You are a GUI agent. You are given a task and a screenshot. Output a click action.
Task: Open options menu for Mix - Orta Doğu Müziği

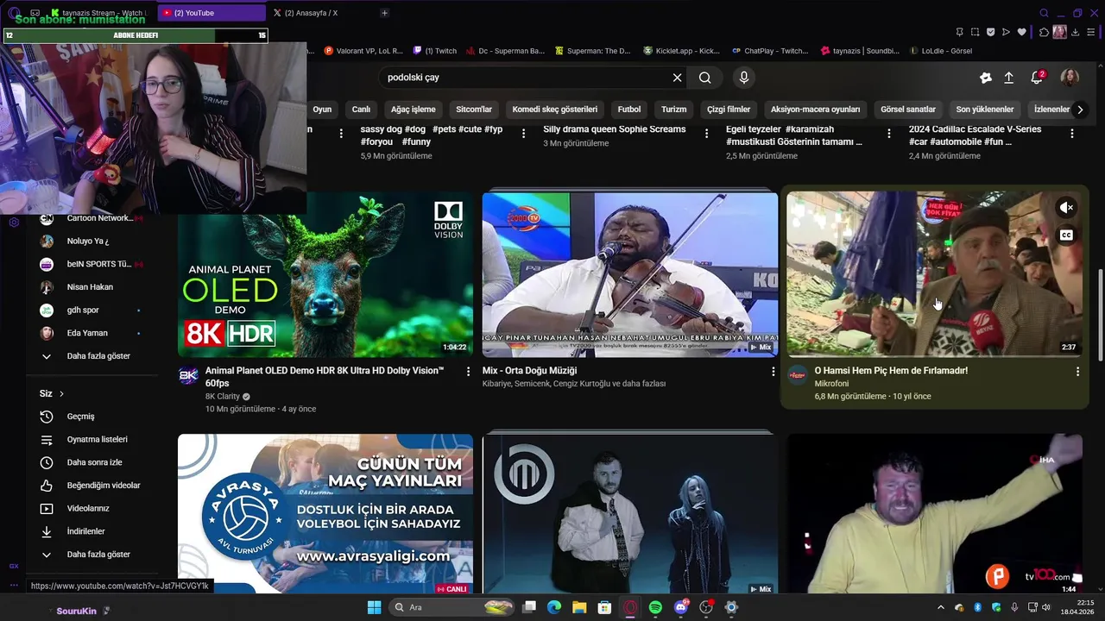(x=773, y=372)
